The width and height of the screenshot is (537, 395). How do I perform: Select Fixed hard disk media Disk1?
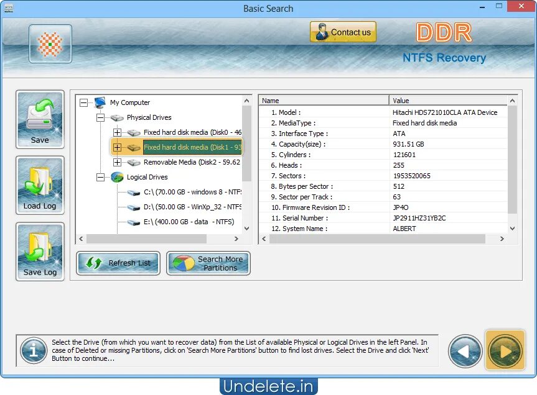click(x=192, y=147)
